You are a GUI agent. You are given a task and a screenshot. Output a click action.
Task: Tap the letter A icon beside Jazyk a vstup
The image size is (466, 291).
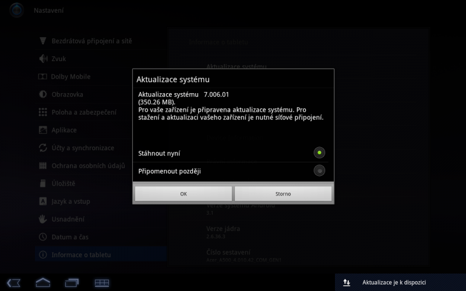coord(43,201)
